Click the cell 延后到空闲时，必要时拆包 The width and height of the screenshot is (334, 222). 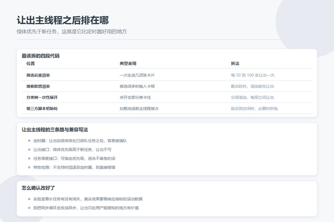point(254,108)
